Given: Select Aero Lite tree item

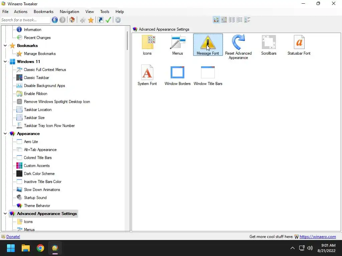Looking at the screenshot, I should click(x=31, y=142).
